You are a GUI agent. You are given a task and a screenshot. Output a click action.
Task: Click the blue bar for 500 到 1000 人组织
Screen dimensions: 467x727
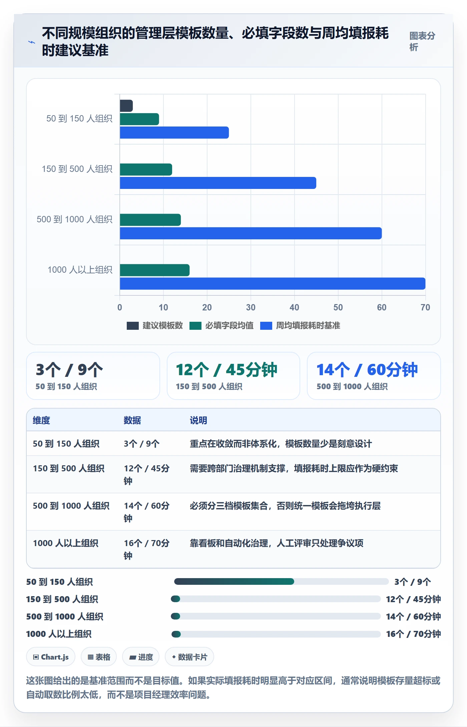tap(251, 233)
